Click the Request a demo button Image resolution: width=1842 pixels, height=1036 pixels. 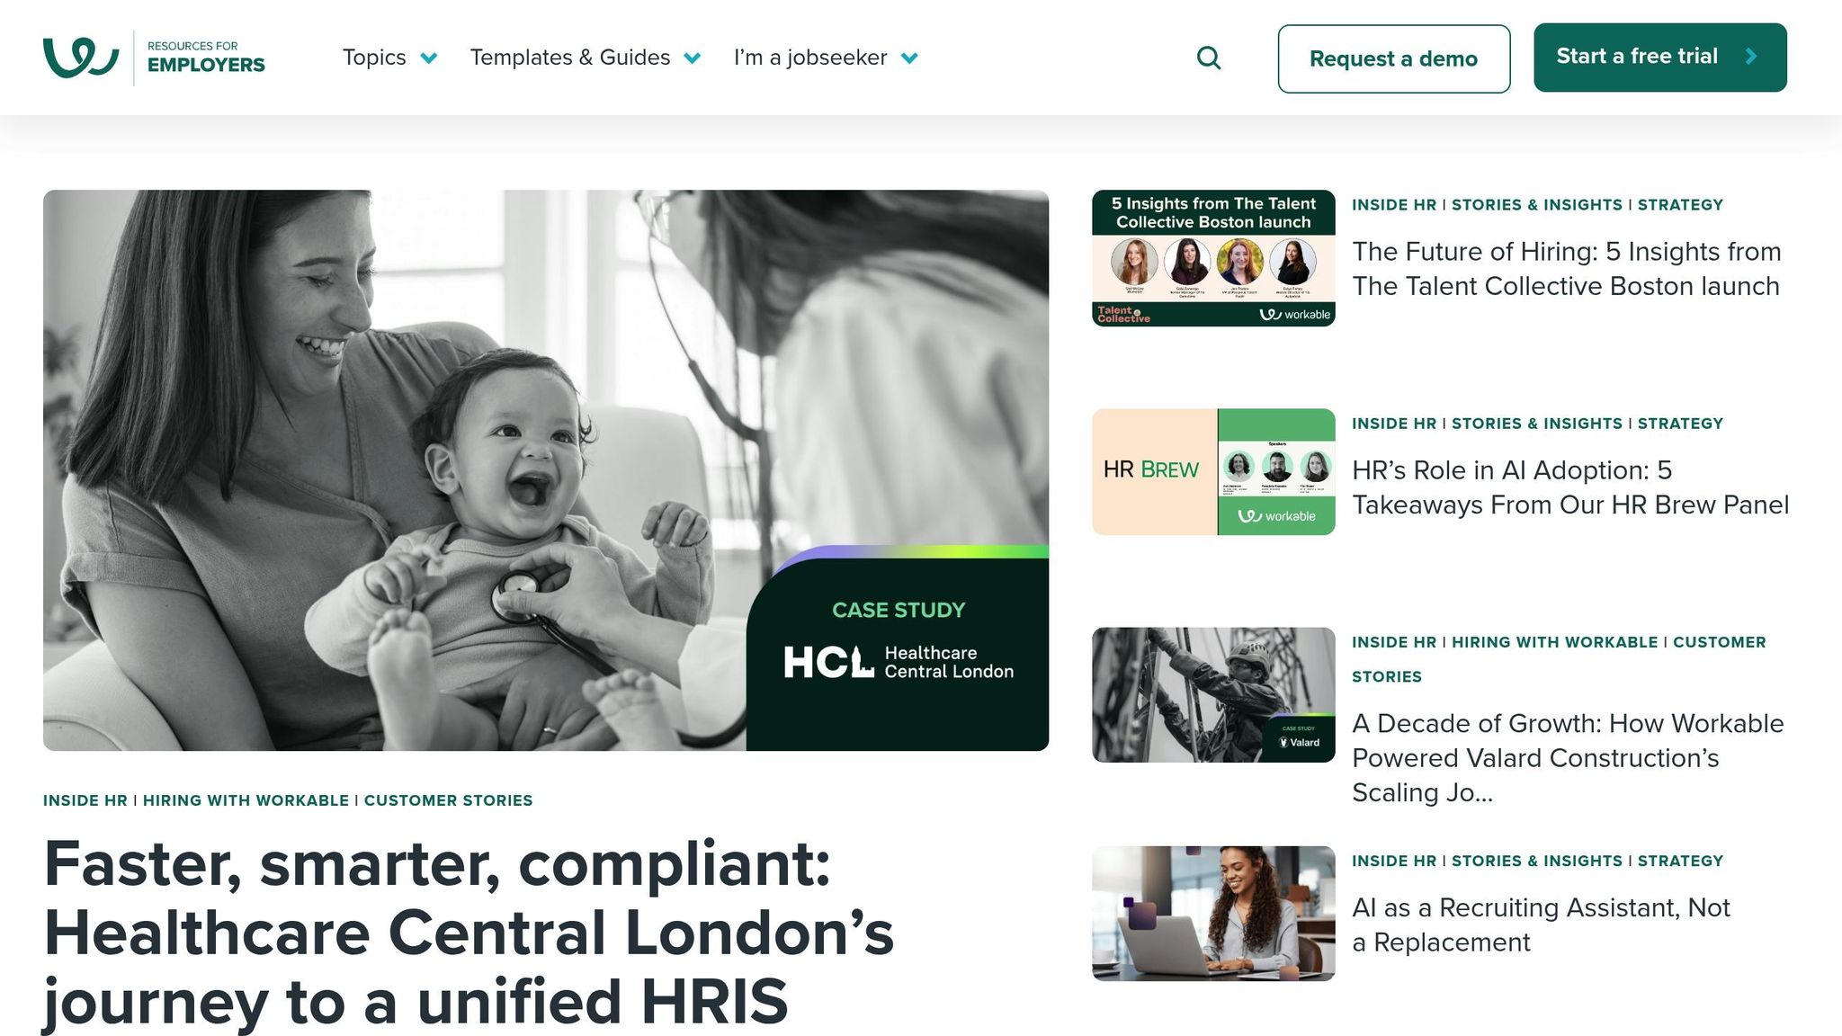(x=1393, y=58)
